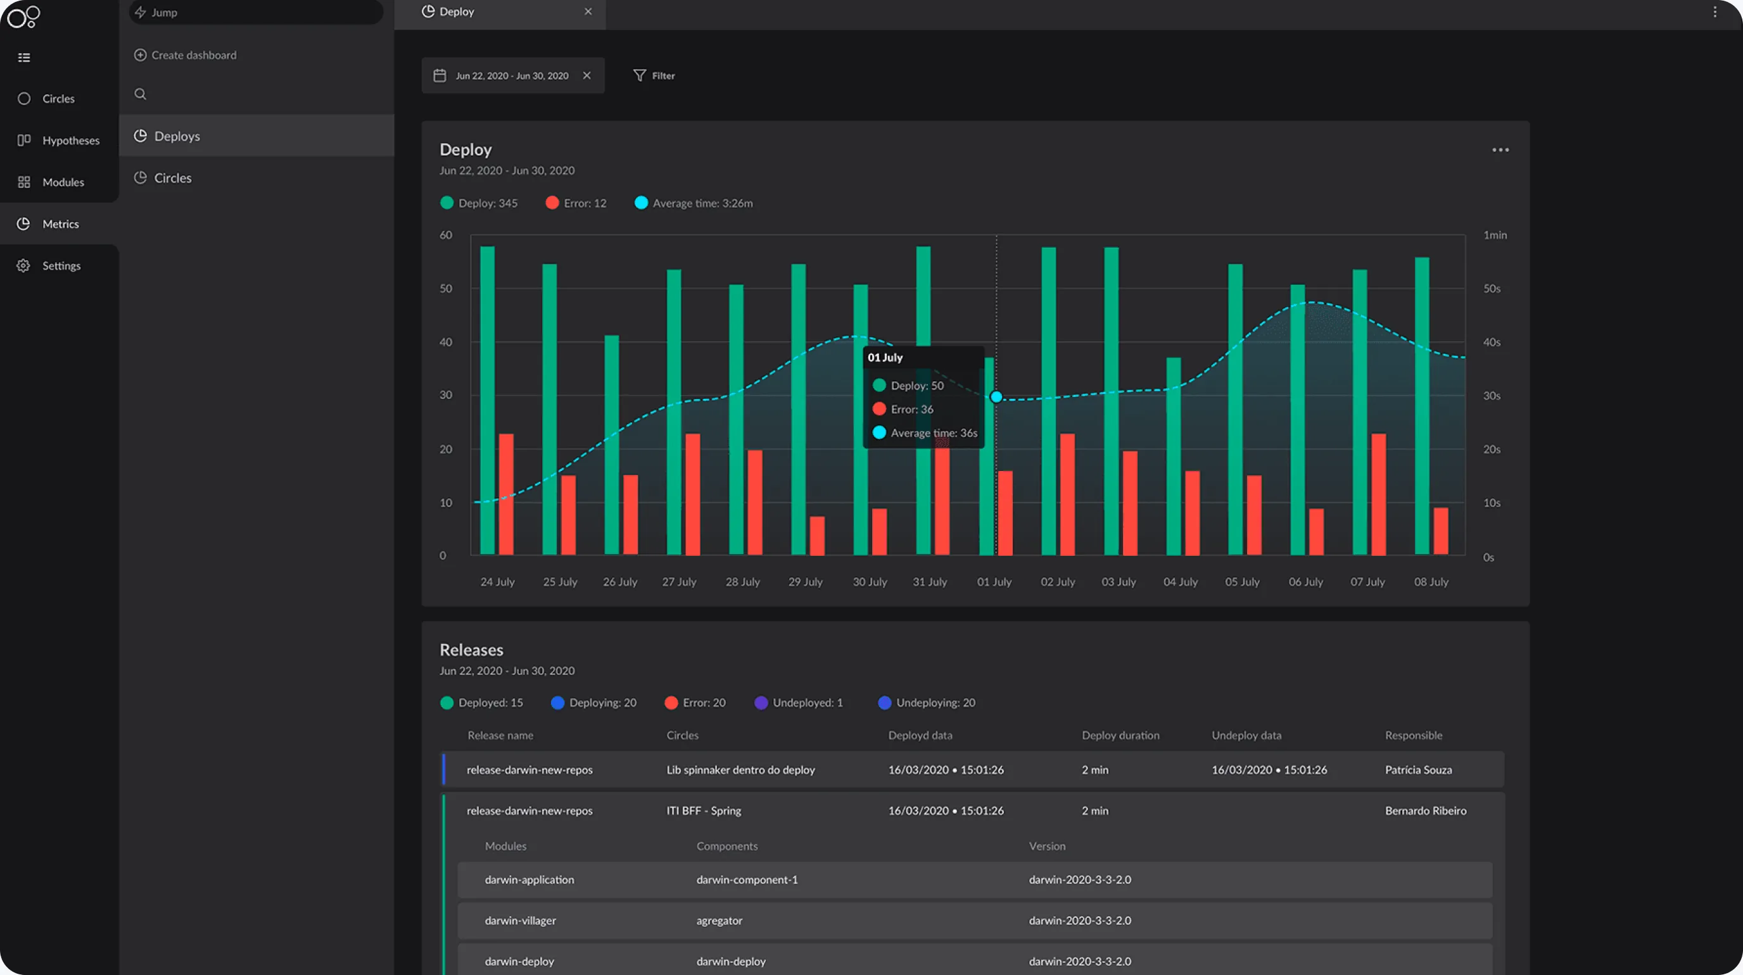
Task: Open the date range picker Jun 22 - Jun 30
Action: click(x=513, y=76)
